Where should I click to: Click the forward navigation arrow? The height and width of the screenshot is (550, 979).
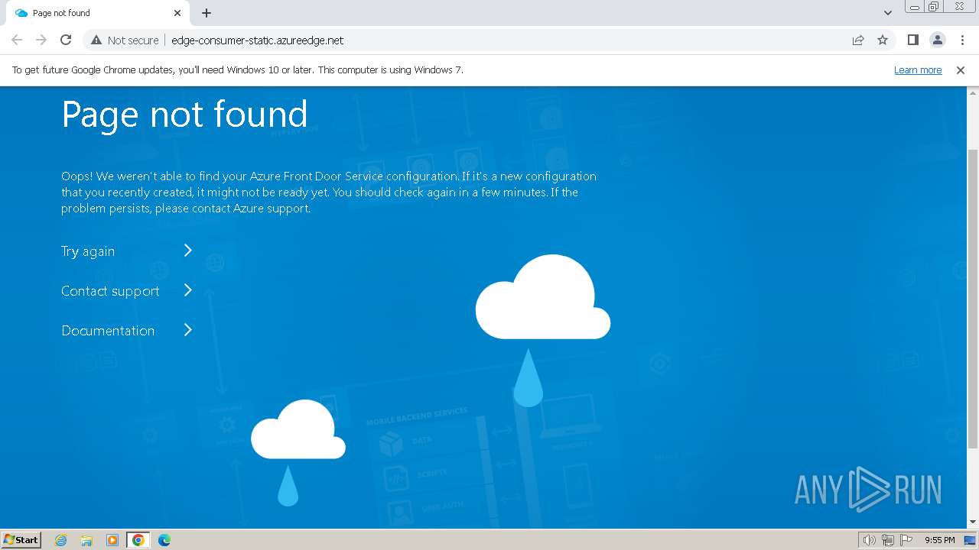coord(41,40)
